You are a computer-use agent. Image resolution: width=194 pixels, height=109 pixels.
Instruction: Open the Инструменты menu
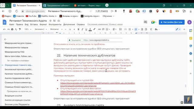point(55,25)
